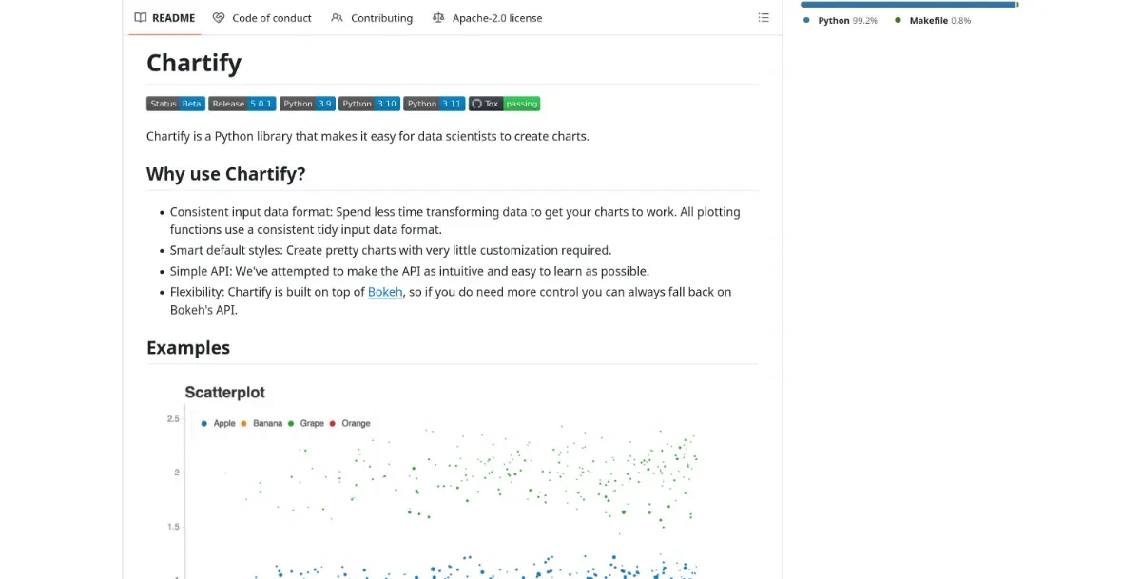Click the Code of conduct heart icon
Screen dimensions: 1141x579
[219, 18]
